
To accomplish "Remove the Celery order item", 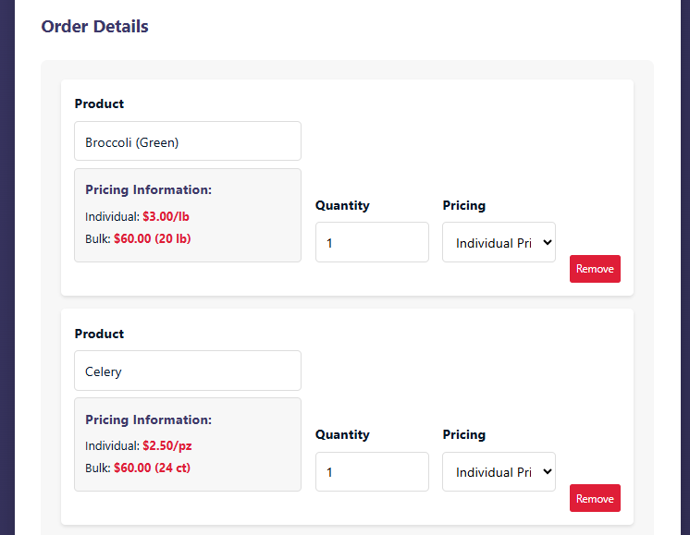I will click(595, 498).
